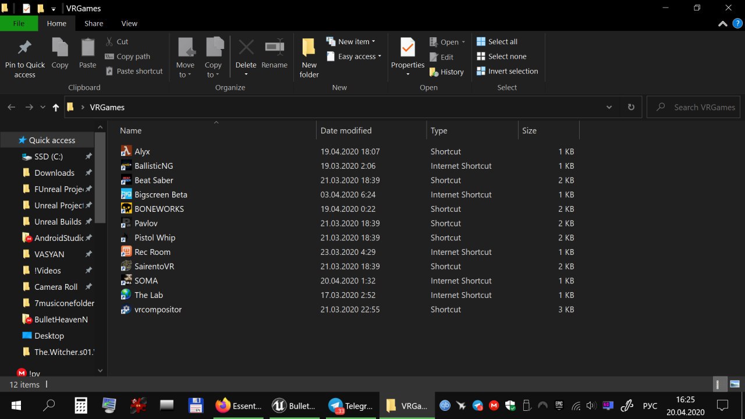Open Explorer Help question mark
This screenshot has width=745, height=419.
(x=737, y=24)
